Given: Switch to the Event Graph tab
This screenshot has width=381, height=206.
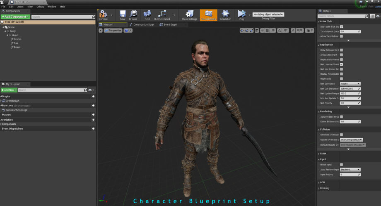Looking at the screenshot, I should [x=170, y=25].
